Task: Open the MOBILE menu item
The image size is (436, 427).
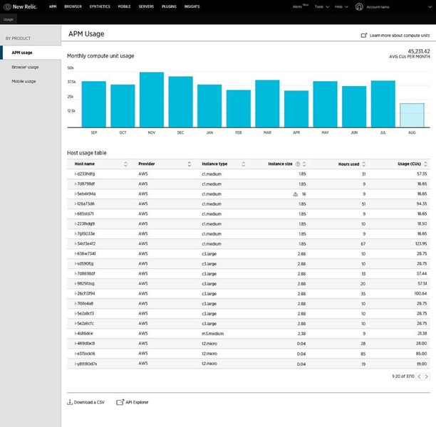Action: coord(124,6)
